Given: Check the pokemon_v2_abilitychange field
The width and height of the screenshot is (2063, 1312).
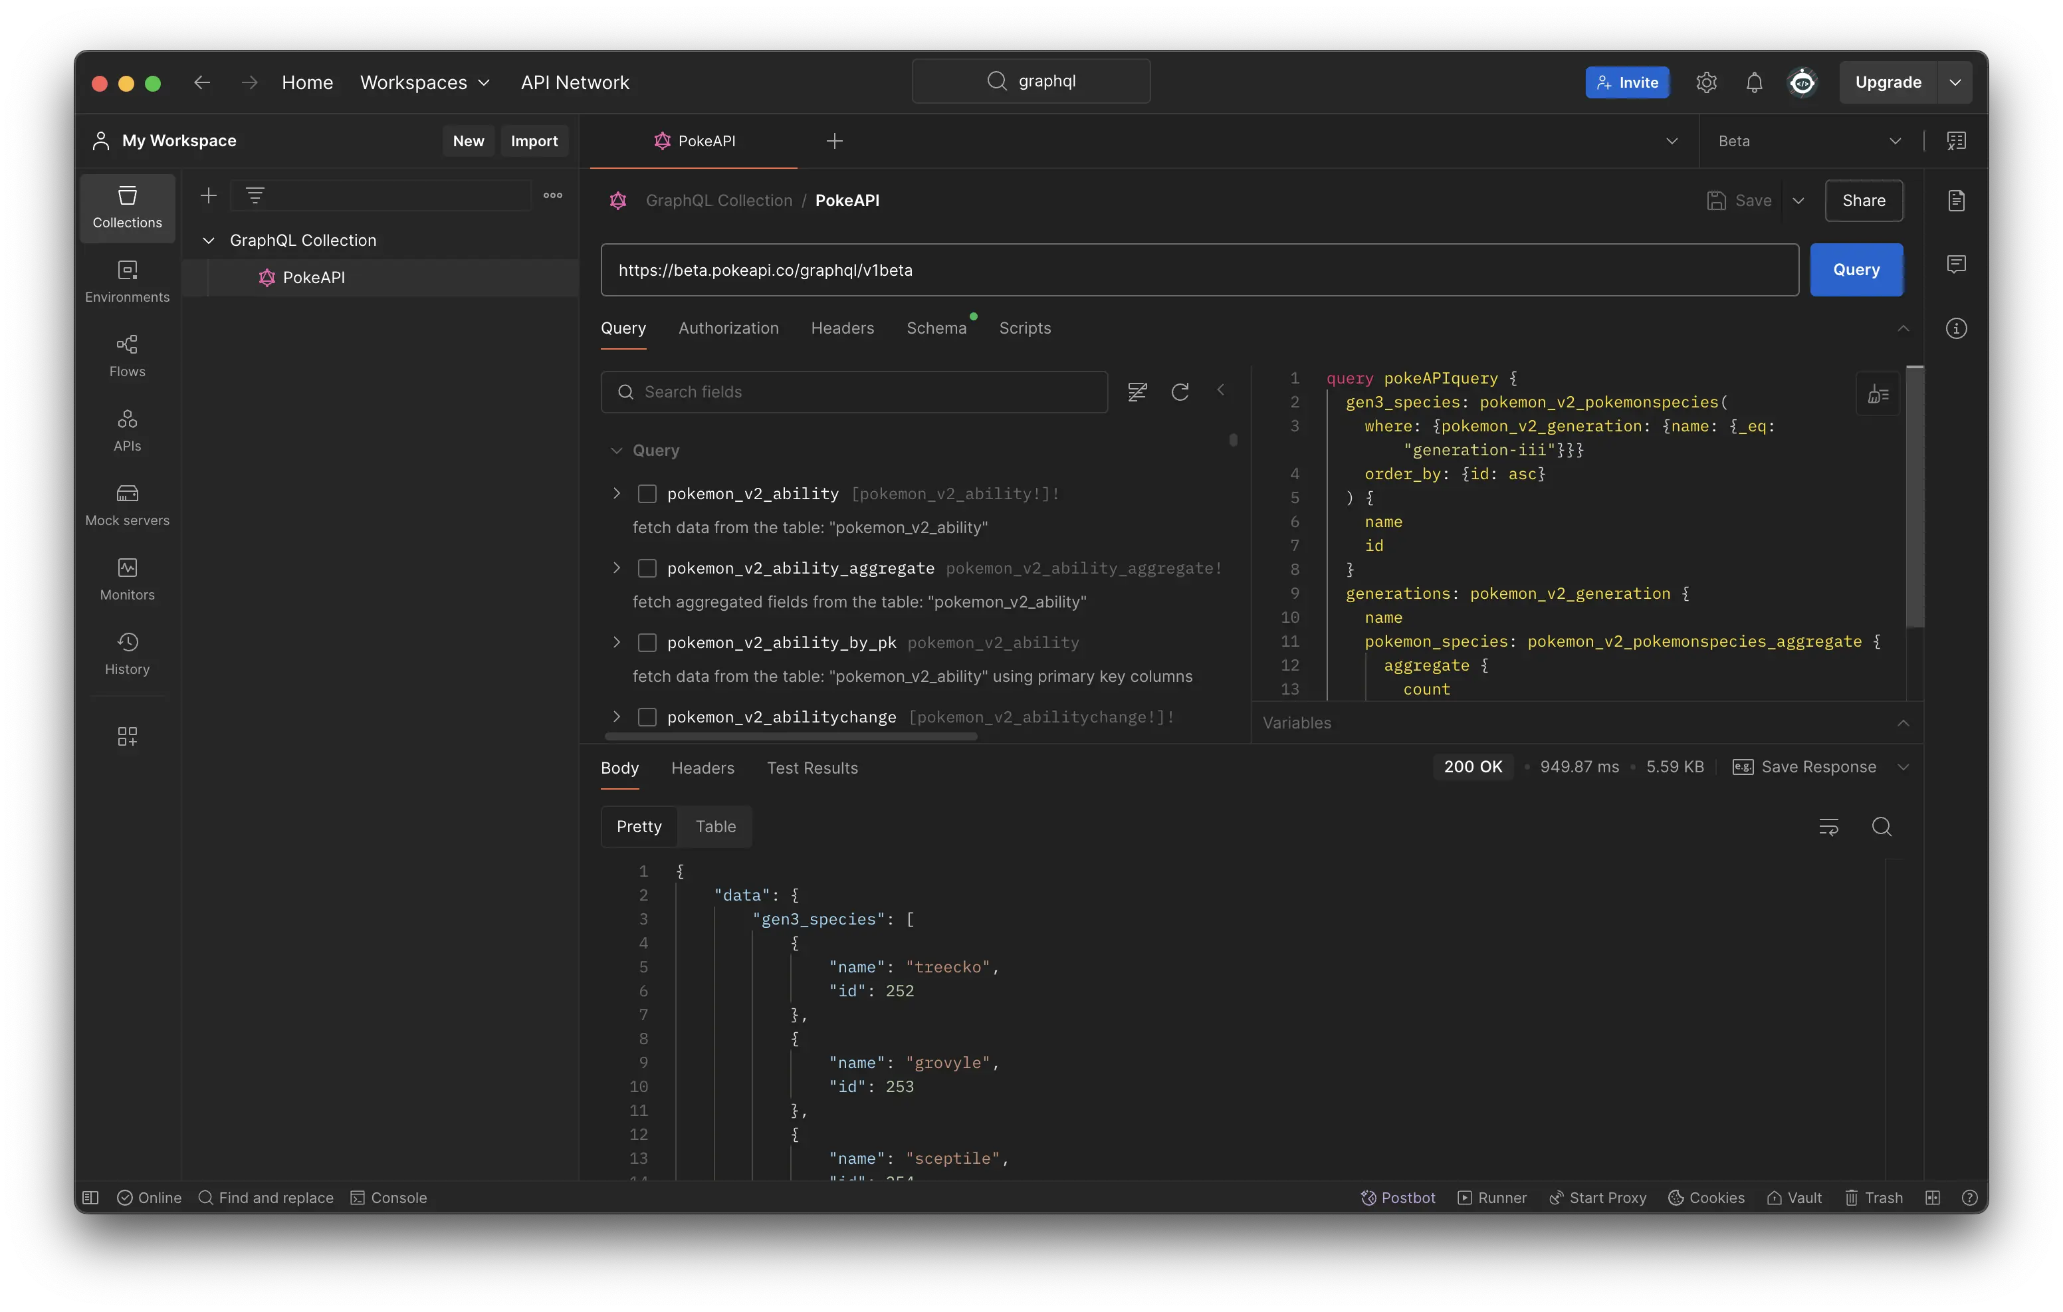Looking at the screenshot, I should click(647, 717).
